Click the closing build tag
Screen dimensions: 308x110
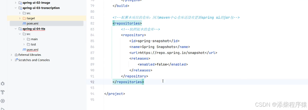(x=121, y=6)
